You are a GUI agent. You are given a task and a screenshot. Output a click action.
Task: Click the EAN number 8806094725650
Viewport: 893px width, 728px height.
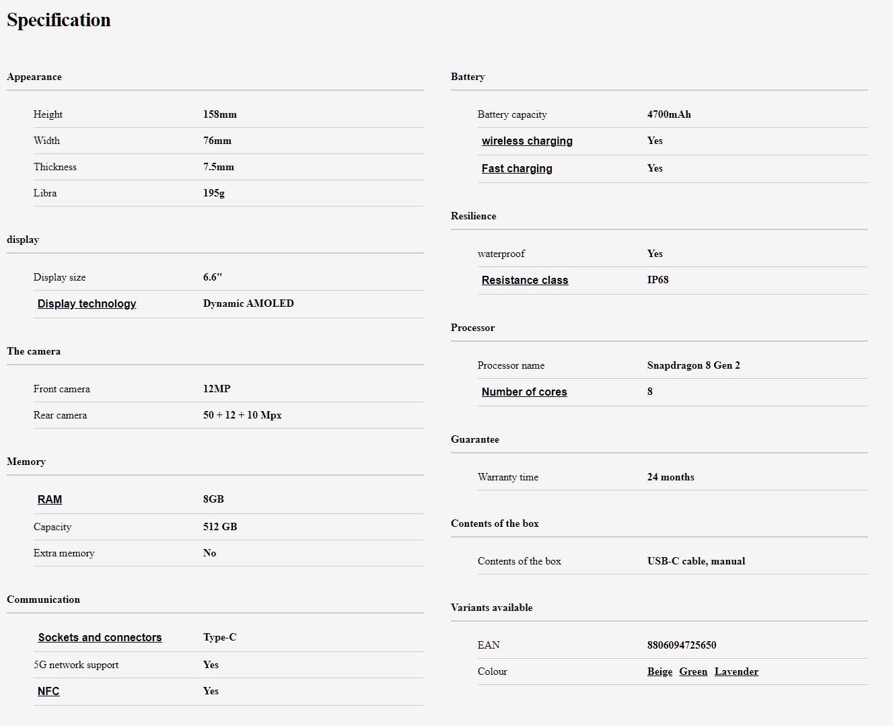682,645
